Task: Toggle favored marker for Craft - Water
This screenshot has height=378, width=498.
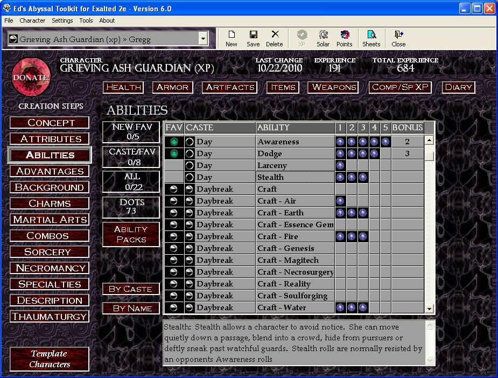Action: pos(173,307)
